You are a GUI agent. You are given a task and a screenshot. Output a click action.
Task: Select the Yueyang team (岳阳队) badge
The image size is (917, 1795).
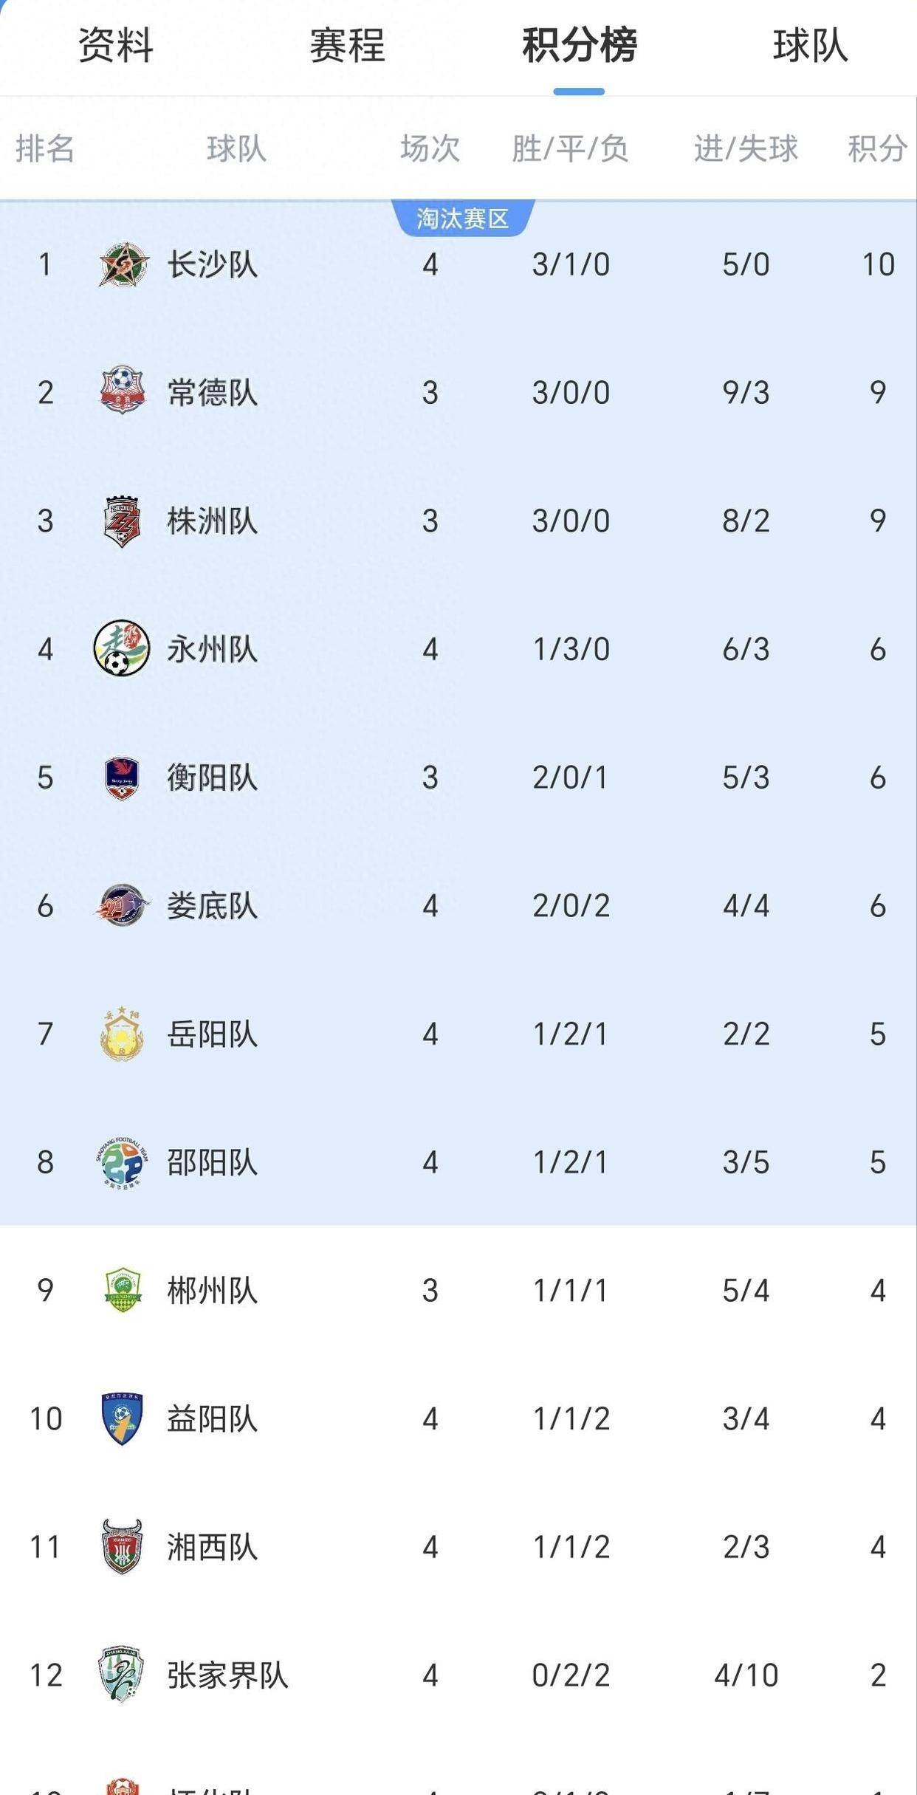click(122, 1034)
